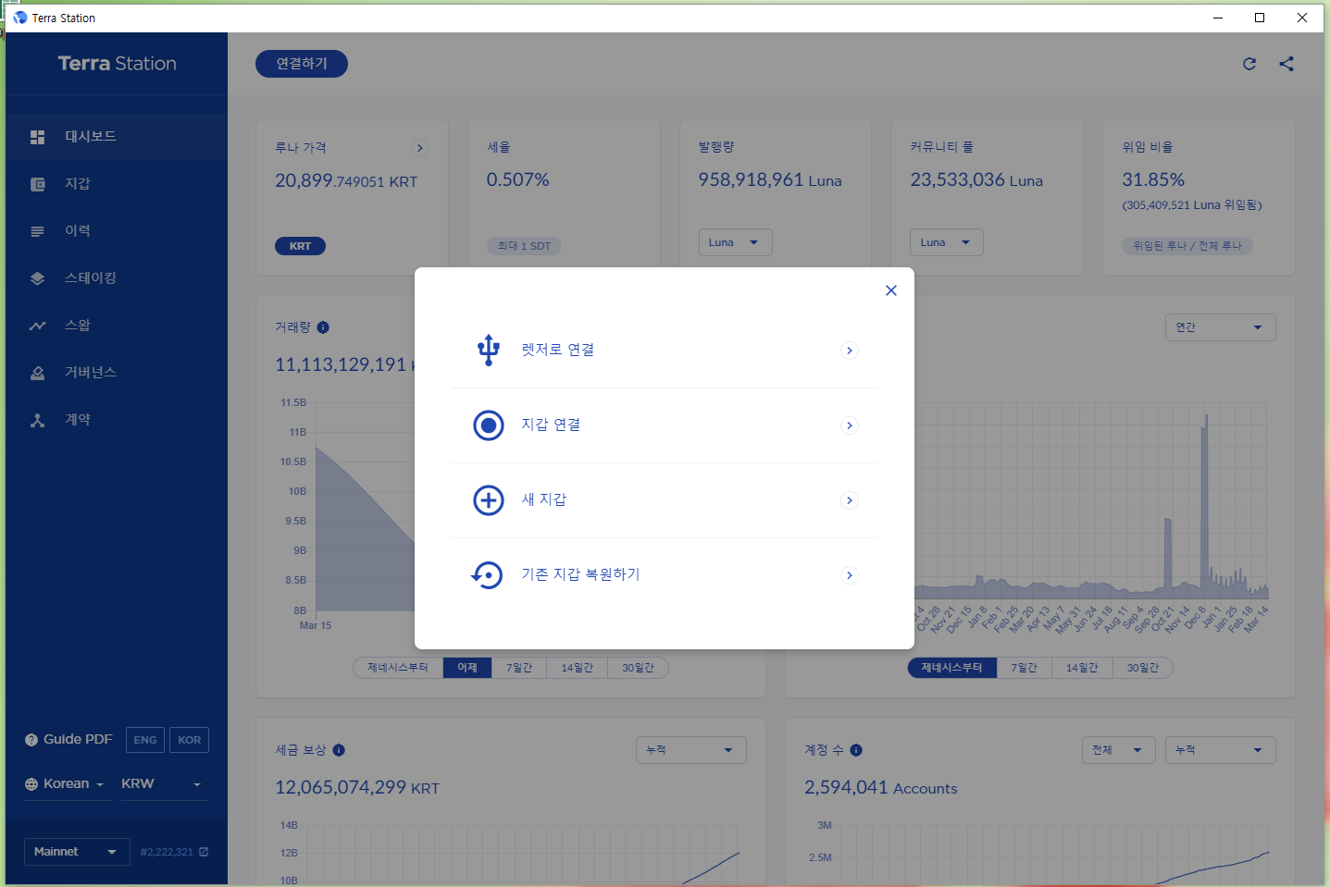Click the 새 지갑 plus-circle icon

click(489, 500)
